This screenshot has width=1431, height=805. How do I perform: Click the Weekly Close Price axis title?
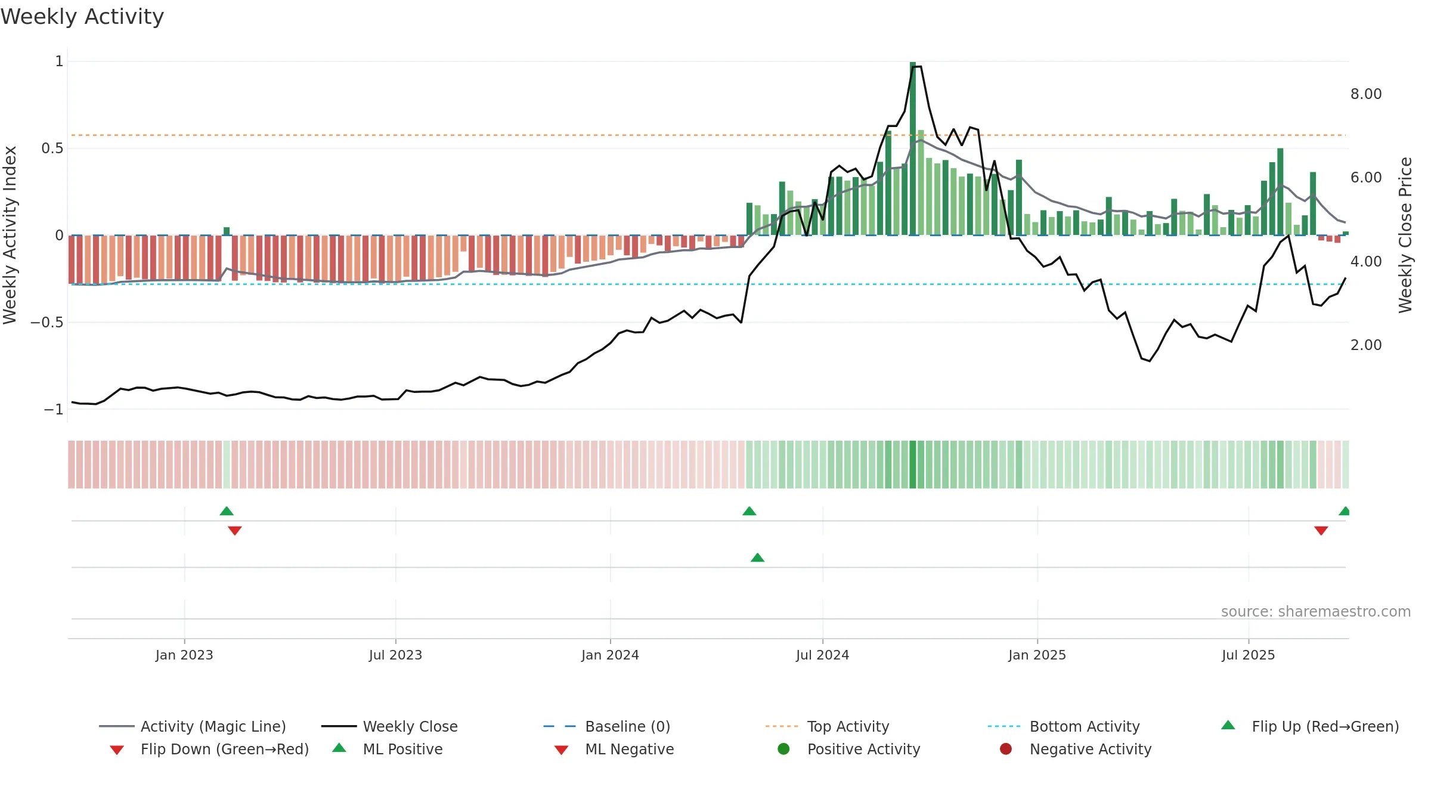click(1405, 235)
